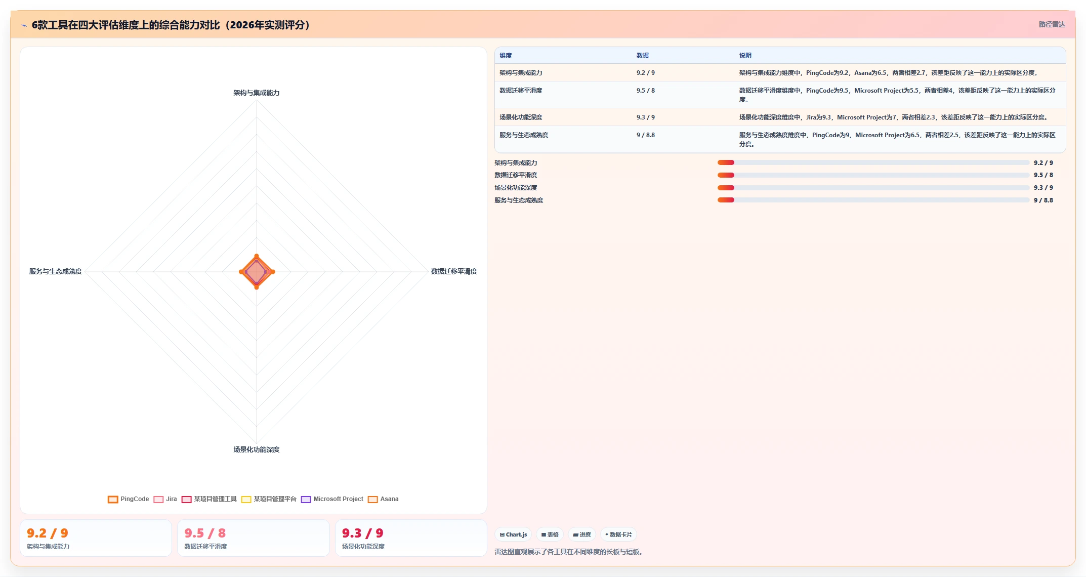
Task: Click the radar axis label 服务与生态成熟度
Action: click(56, 272)
